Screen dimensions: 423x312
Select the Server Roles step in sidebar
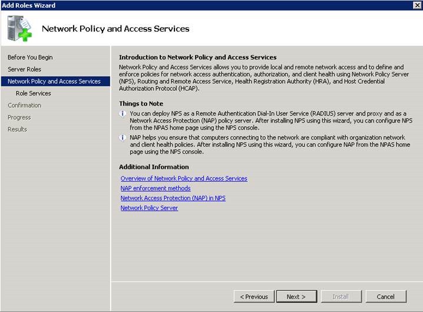tap(24, 69)
